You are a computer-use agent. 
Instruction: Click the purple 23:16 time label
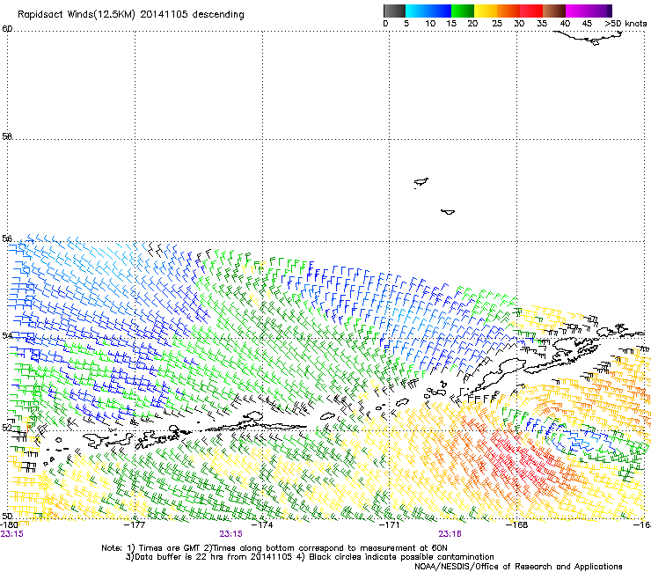click(x=450, y=534)
